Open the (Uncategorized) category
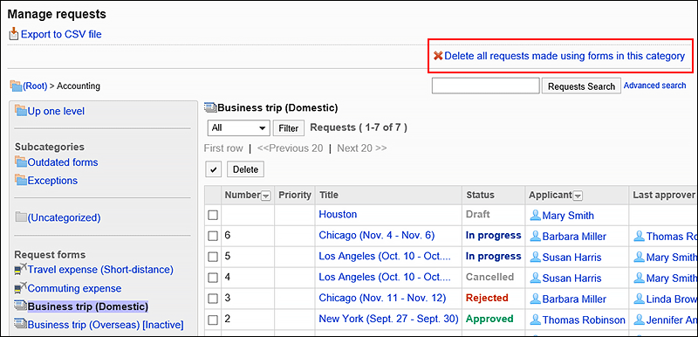Image resolution: width=698 pixels, height=337 pixels. (x=64, y=217)
